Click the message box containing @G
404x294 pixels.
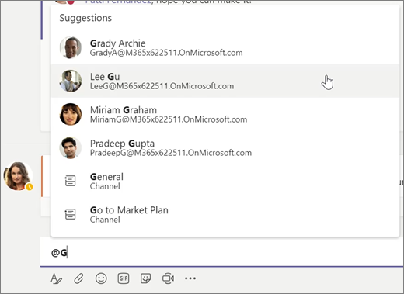pyautogui.click(x=221, y=252)
